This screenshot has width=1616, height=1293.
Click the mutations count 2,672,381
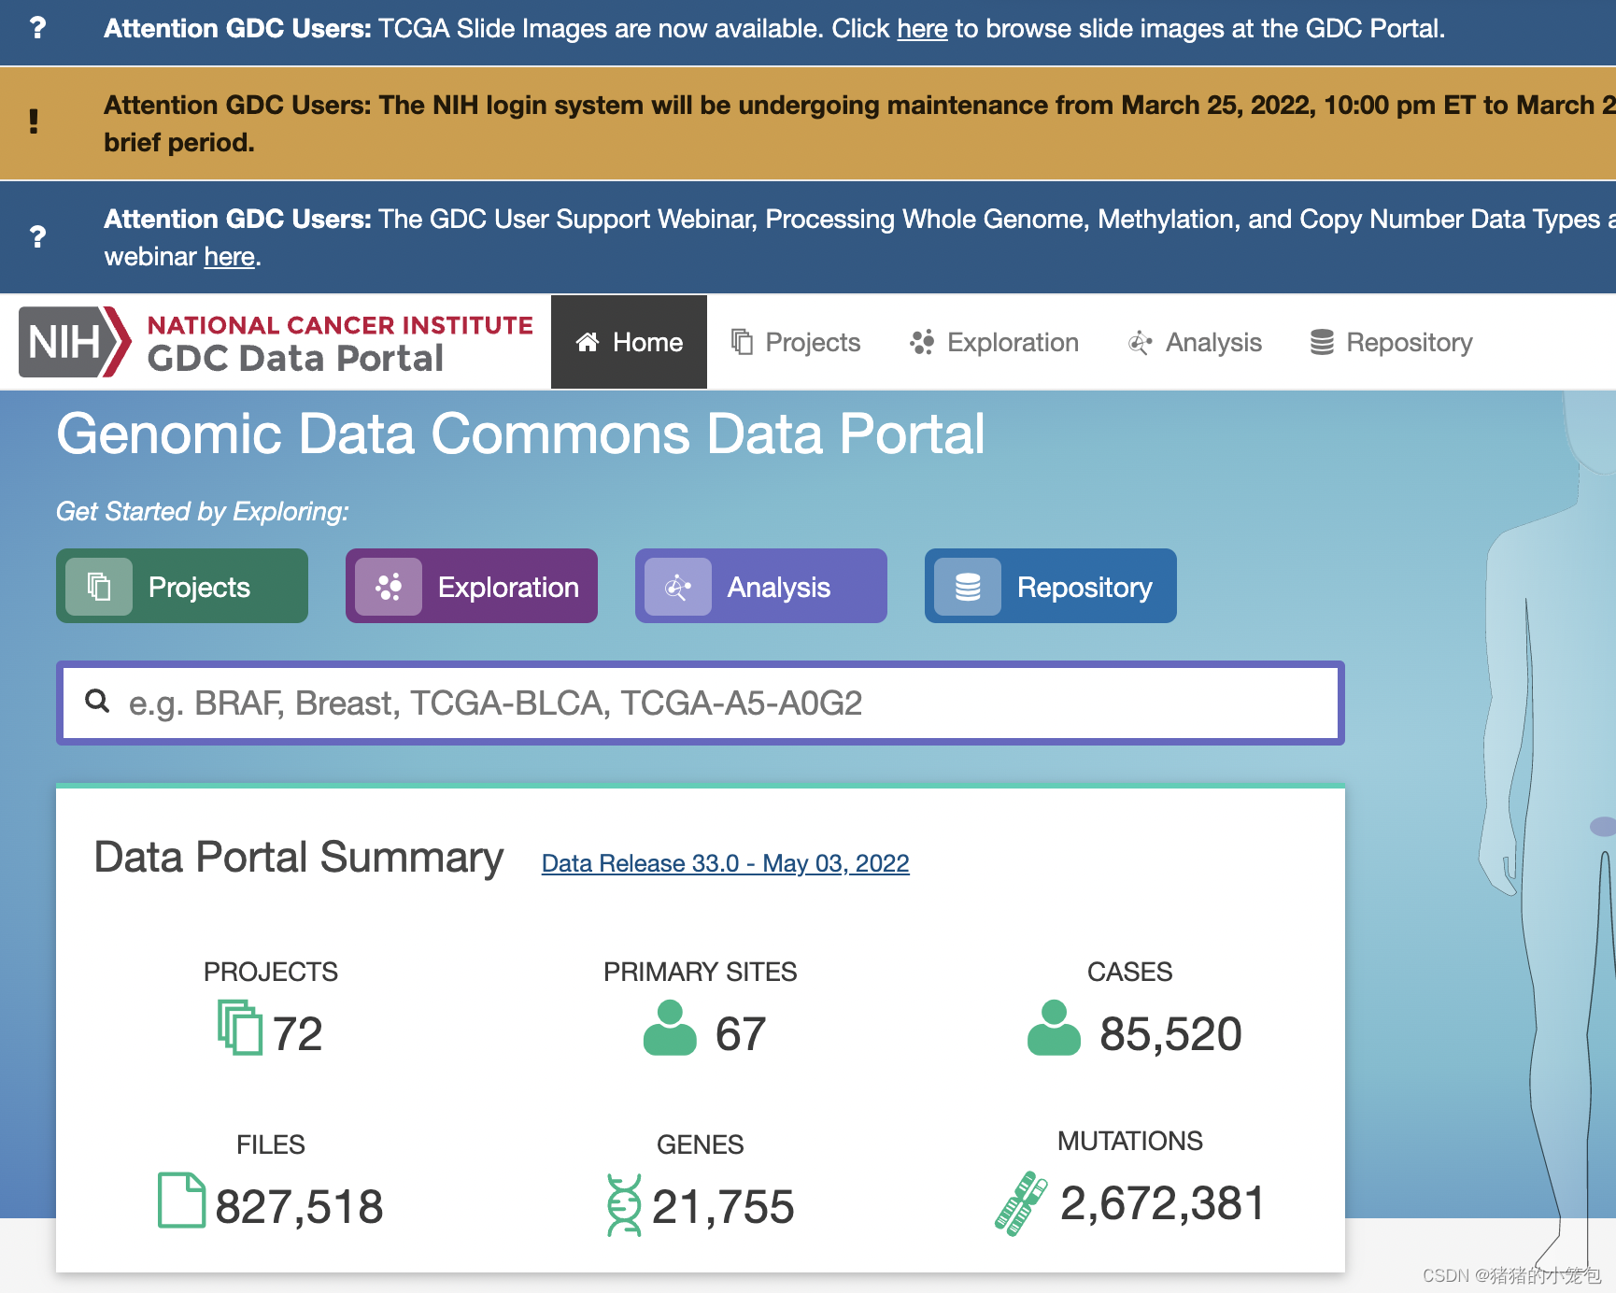click(x=1163, y=1203)
